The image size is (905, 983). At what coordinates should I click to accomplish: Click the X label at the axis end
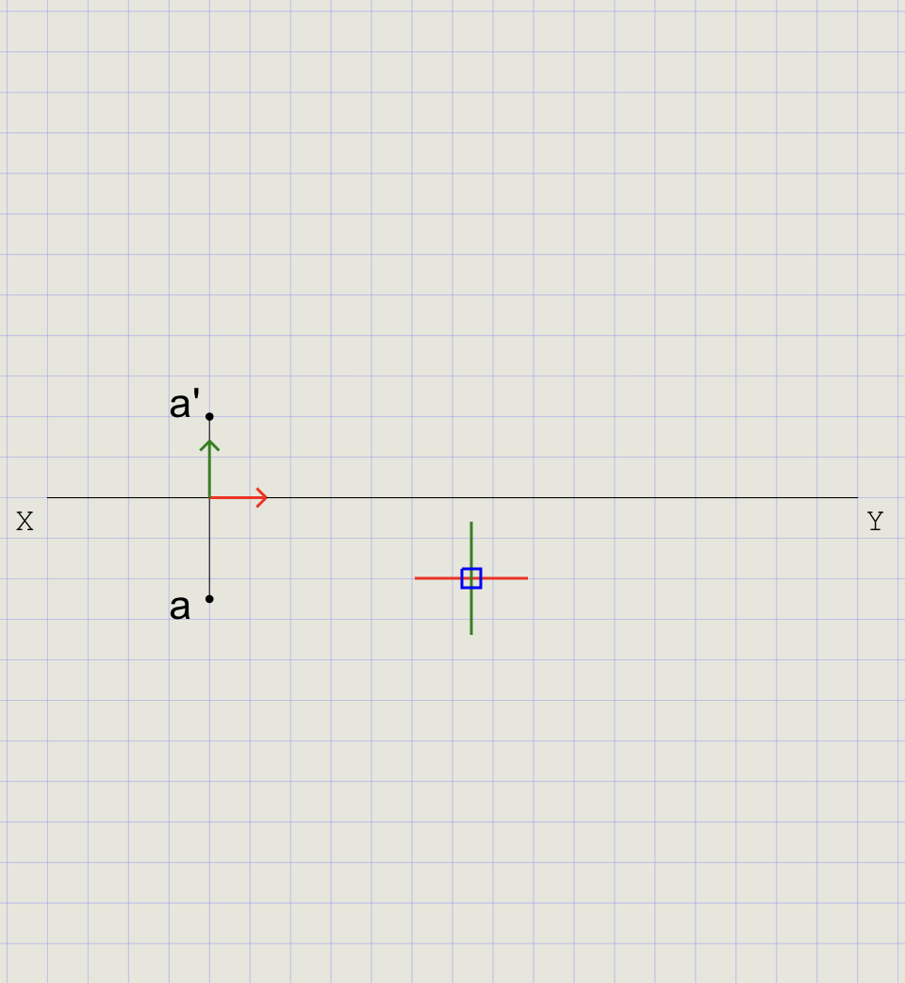tap(25, 520)
